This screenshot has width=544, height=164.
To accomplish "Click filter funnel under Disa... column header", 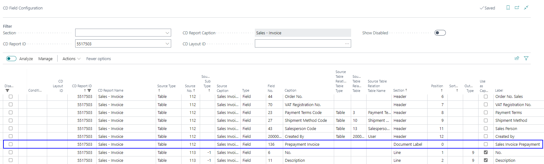I will coord(7,91).
